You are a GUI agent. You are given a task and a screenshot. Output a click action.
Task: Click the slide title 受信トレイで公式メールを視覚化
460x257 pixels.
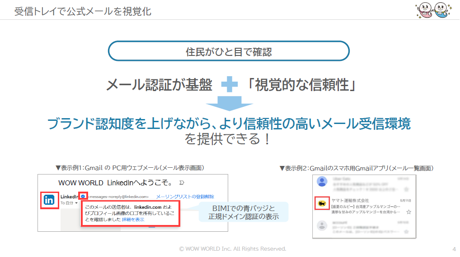click(x=83, y=11)
